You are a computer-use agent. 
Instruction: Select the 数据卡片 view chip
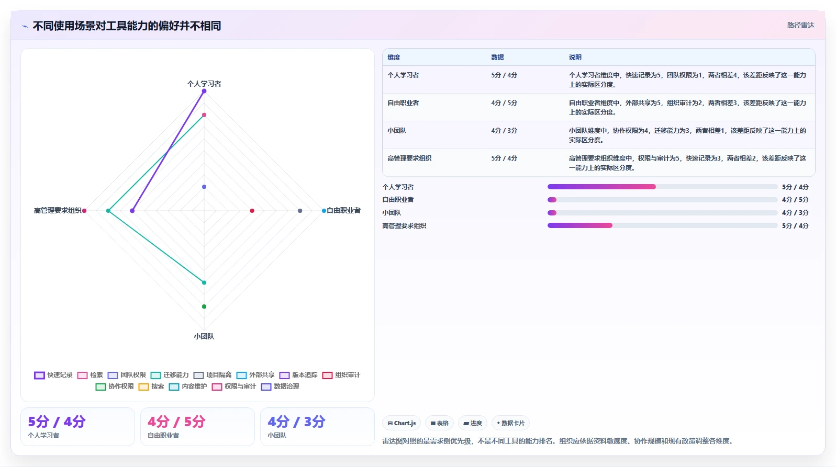(x=510, y=423)
